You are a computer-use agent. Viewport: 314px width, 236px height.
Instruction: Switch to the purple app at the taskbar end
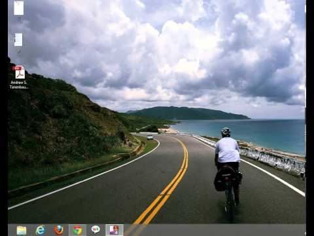coord(114,230)
